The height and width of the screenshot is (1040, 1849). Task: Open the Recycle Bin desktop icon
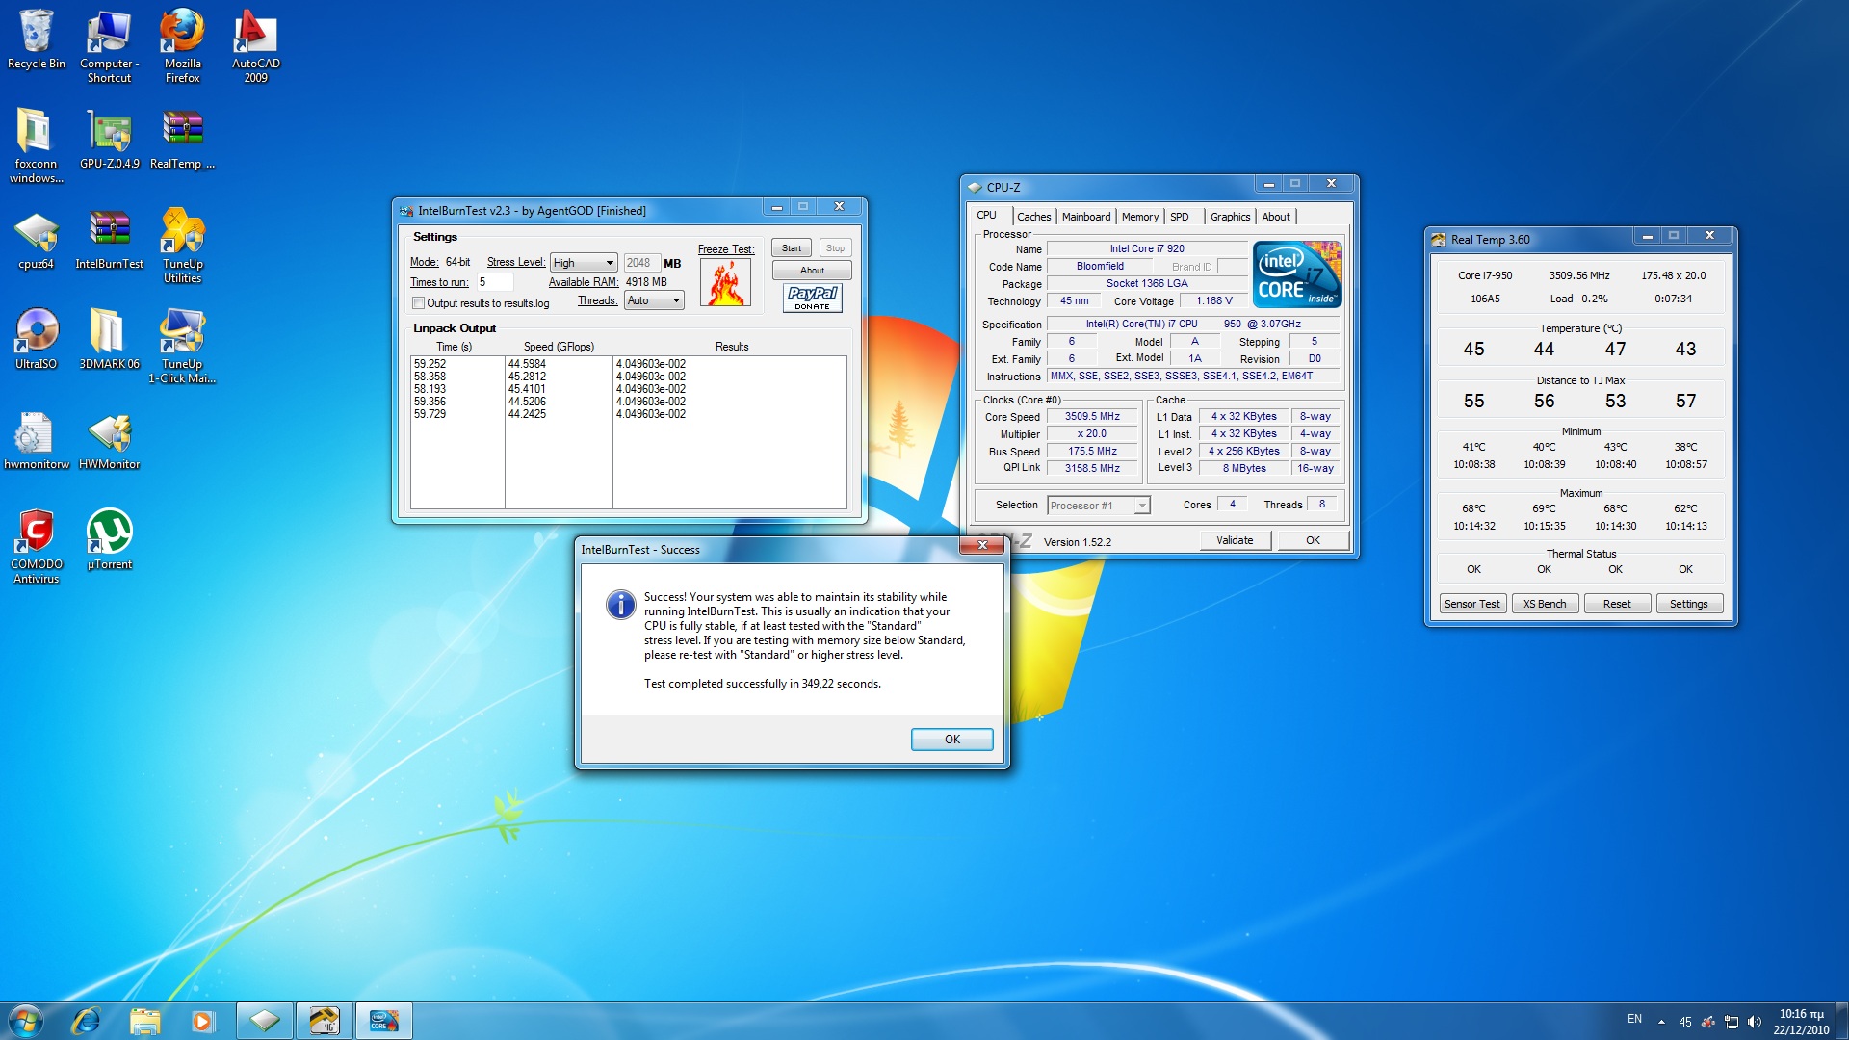36,40
